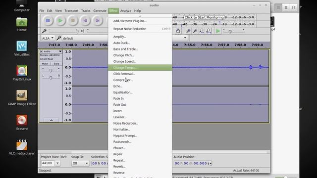Open the device dropdown arrow right of menu
The width and height of the screenshot is (317, 178).
[x=185, y=38]
